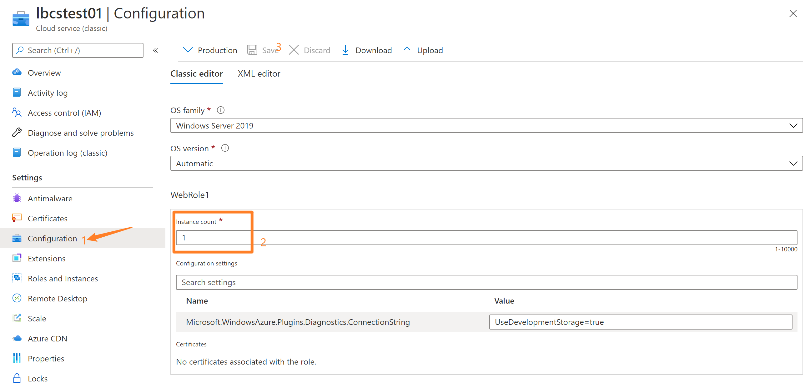Click the Search settings field
The image size is (810, 388).
pos(486,282)
